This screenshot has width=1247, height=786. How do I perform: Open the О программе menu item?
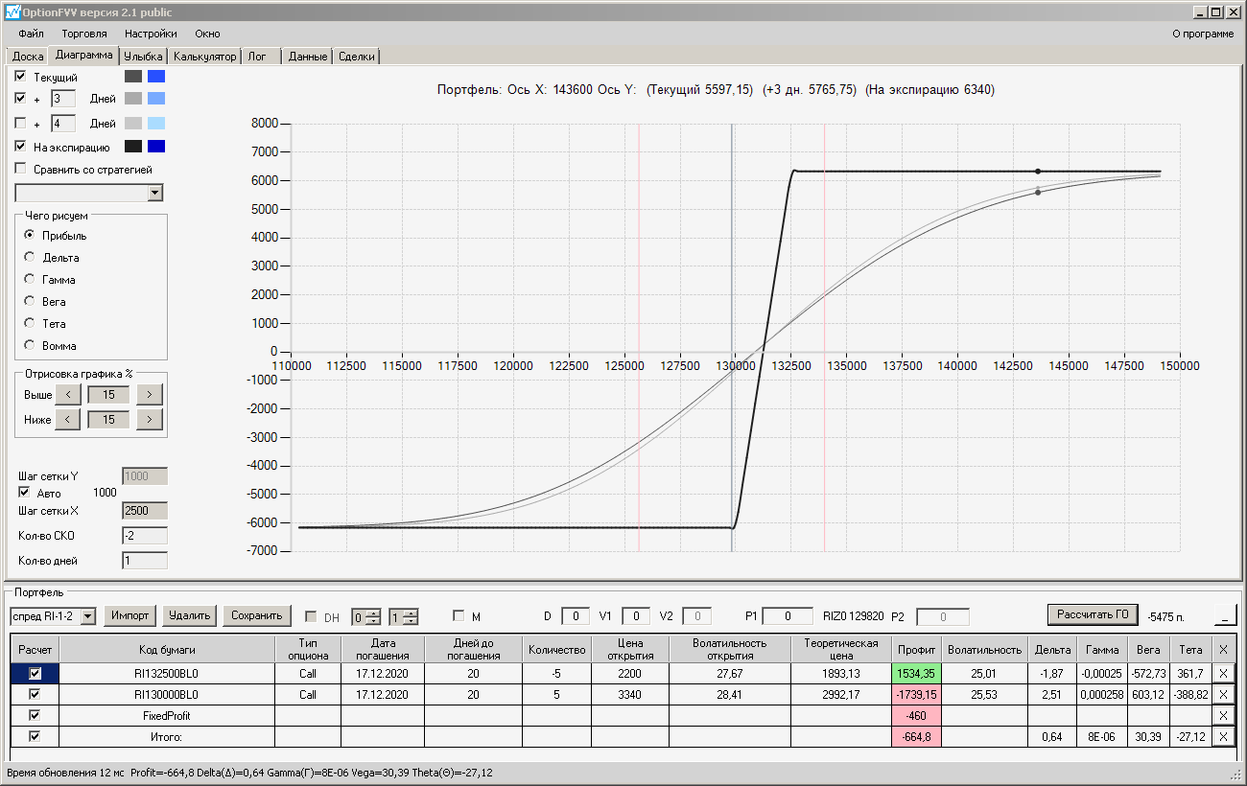(x=1203, y=34)
